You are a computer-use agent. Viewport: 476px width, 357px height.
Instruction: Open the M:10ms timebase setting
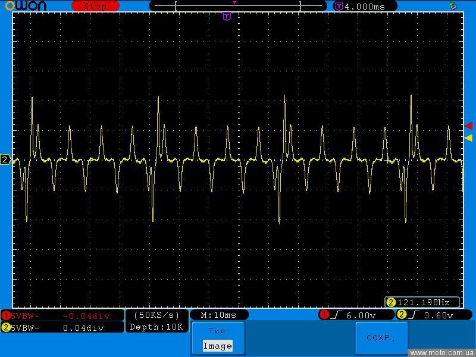[x=218, y=315]
